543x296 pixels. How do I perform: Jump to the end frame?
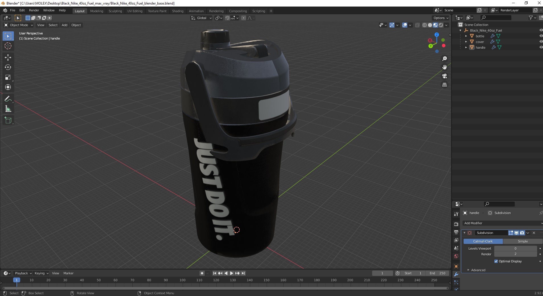pos(243,273)
